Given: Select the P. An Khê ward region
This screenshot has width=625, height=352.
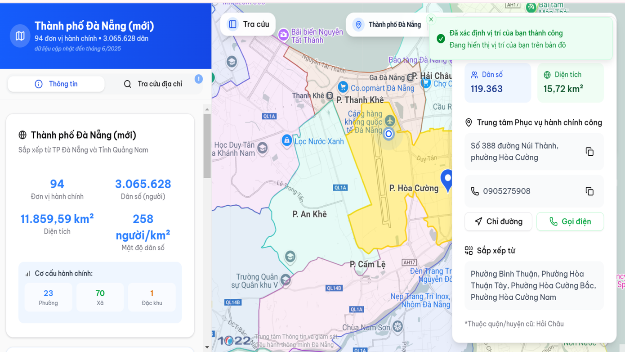Looking at the screenshot, I should (x=309, y=214).
